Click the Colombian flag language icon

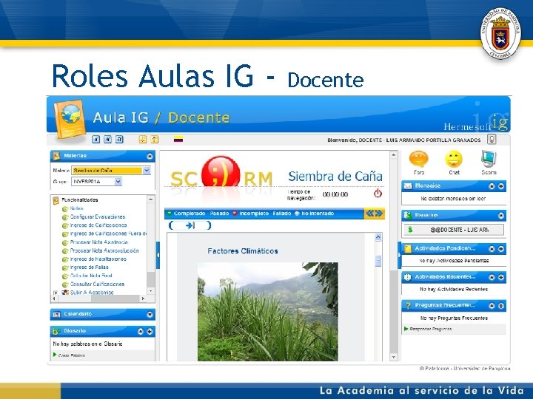point(178,139)
